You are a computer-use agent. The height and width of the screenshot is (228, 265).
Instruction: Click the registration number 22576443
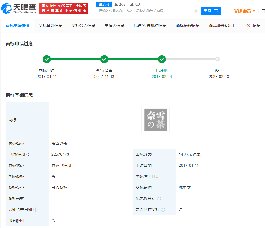(x=60, y=154)
